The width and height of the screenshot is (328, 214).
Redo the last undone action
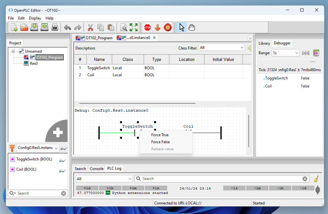coord(78,27)
